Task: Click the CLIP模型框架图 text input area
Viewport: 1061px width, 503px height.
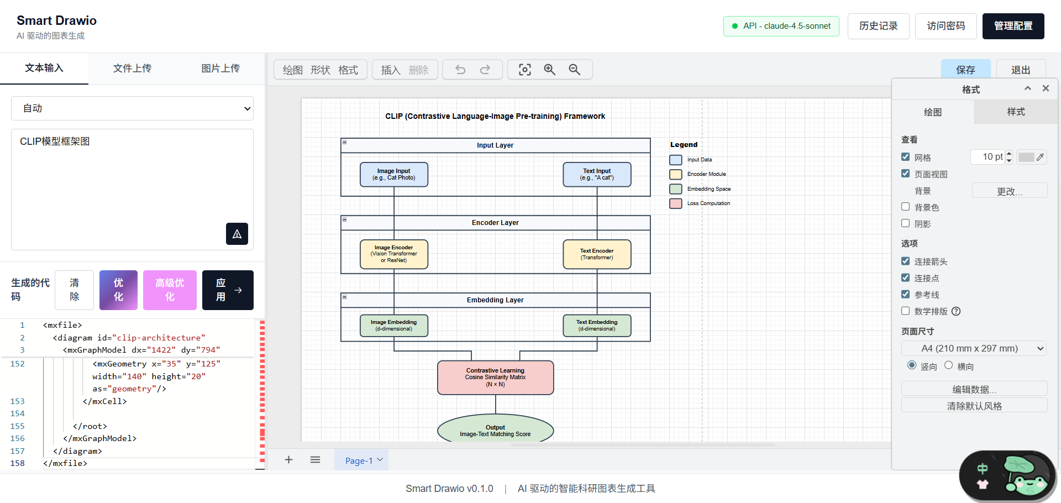Action: (132, 190)
